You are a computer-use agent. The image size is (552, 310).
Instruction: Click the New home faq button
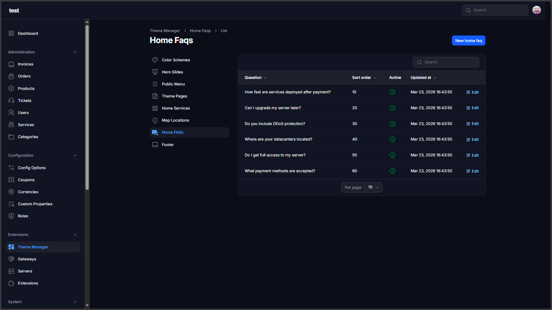469,41
